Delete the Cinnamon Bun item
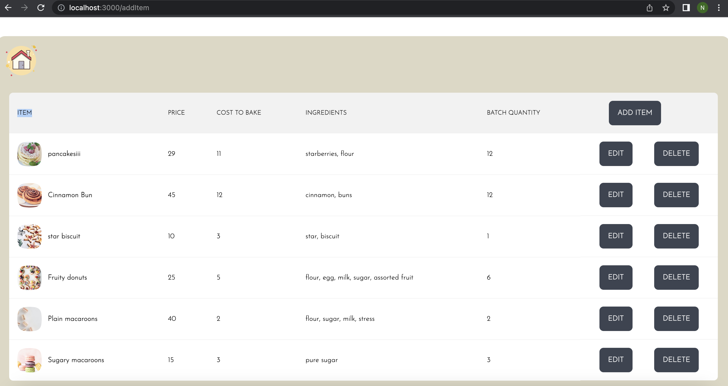This screenshot has width=728, height=386. [x=676, y=195]
